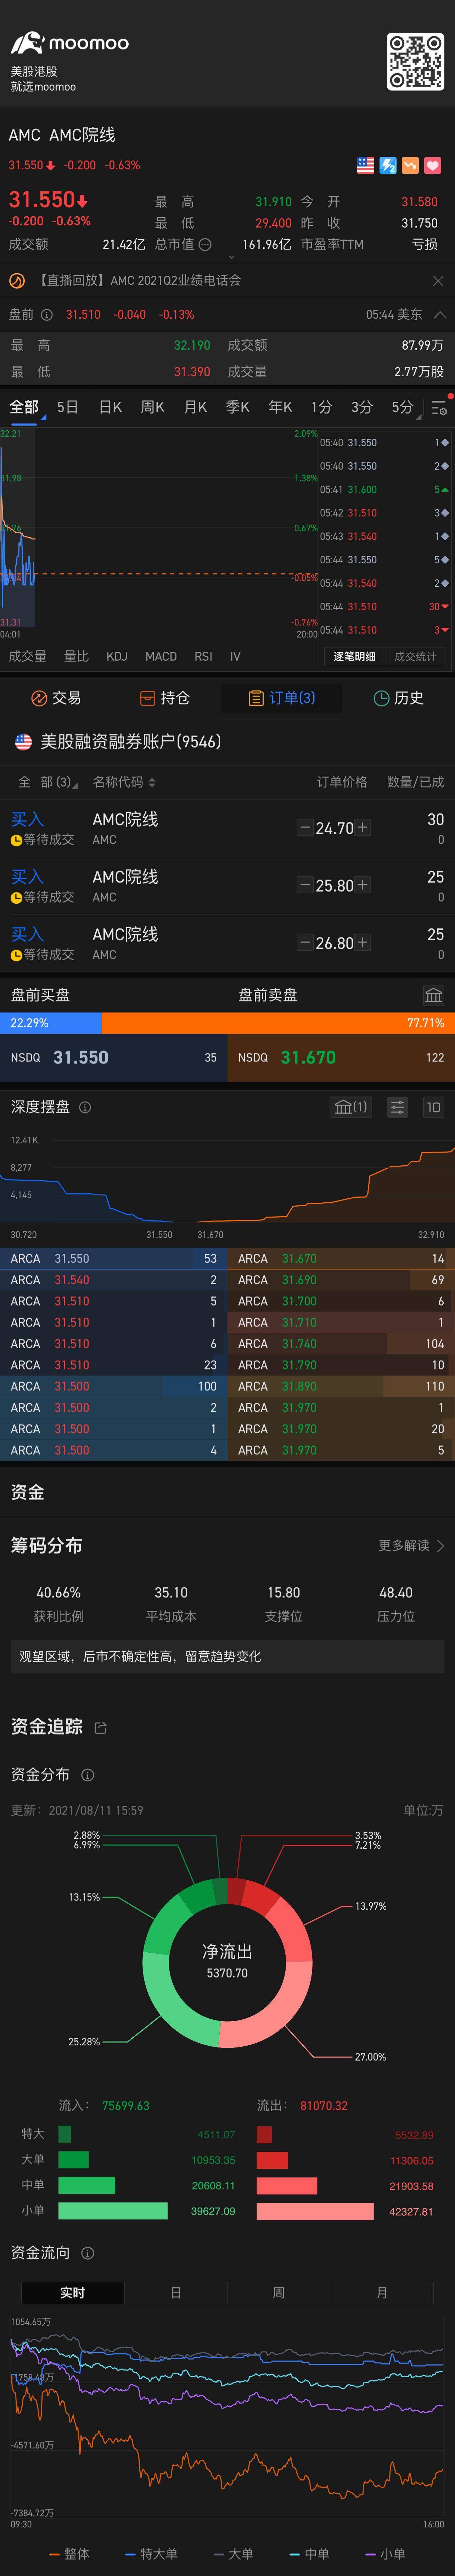Open the exchange filter (1) button
Screen dimensions: 455x2576
click(x=351, y=1107)
